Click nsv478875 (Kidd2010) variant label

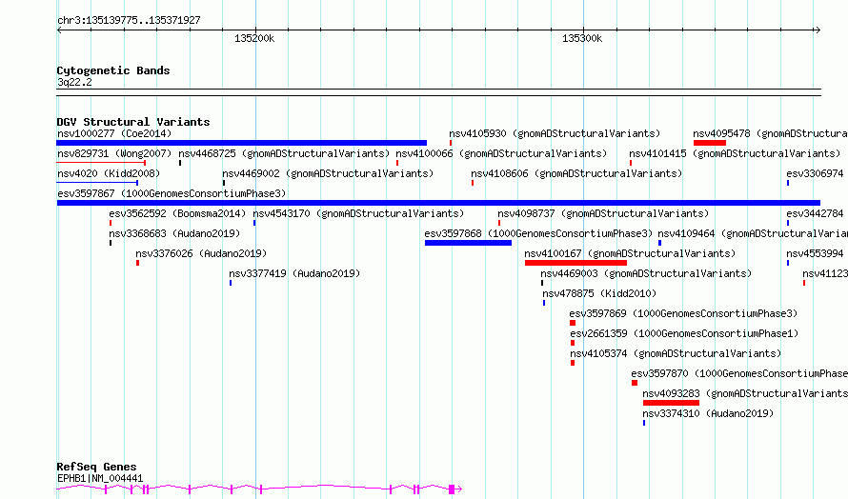point(599,293)
